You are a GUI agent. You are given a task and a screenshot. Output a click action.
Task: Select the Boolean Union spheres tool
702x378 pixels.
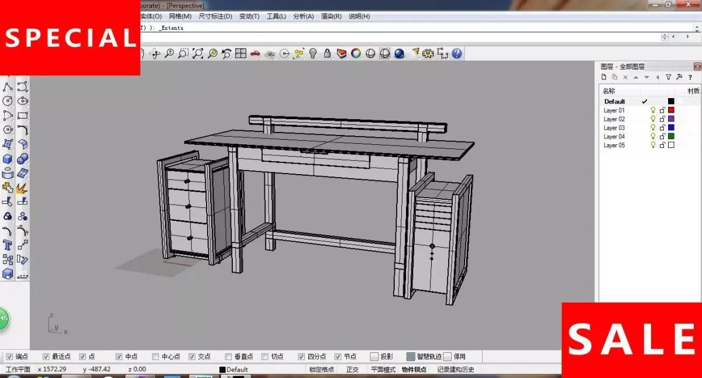pyautogui.click(x=22, y=158)
